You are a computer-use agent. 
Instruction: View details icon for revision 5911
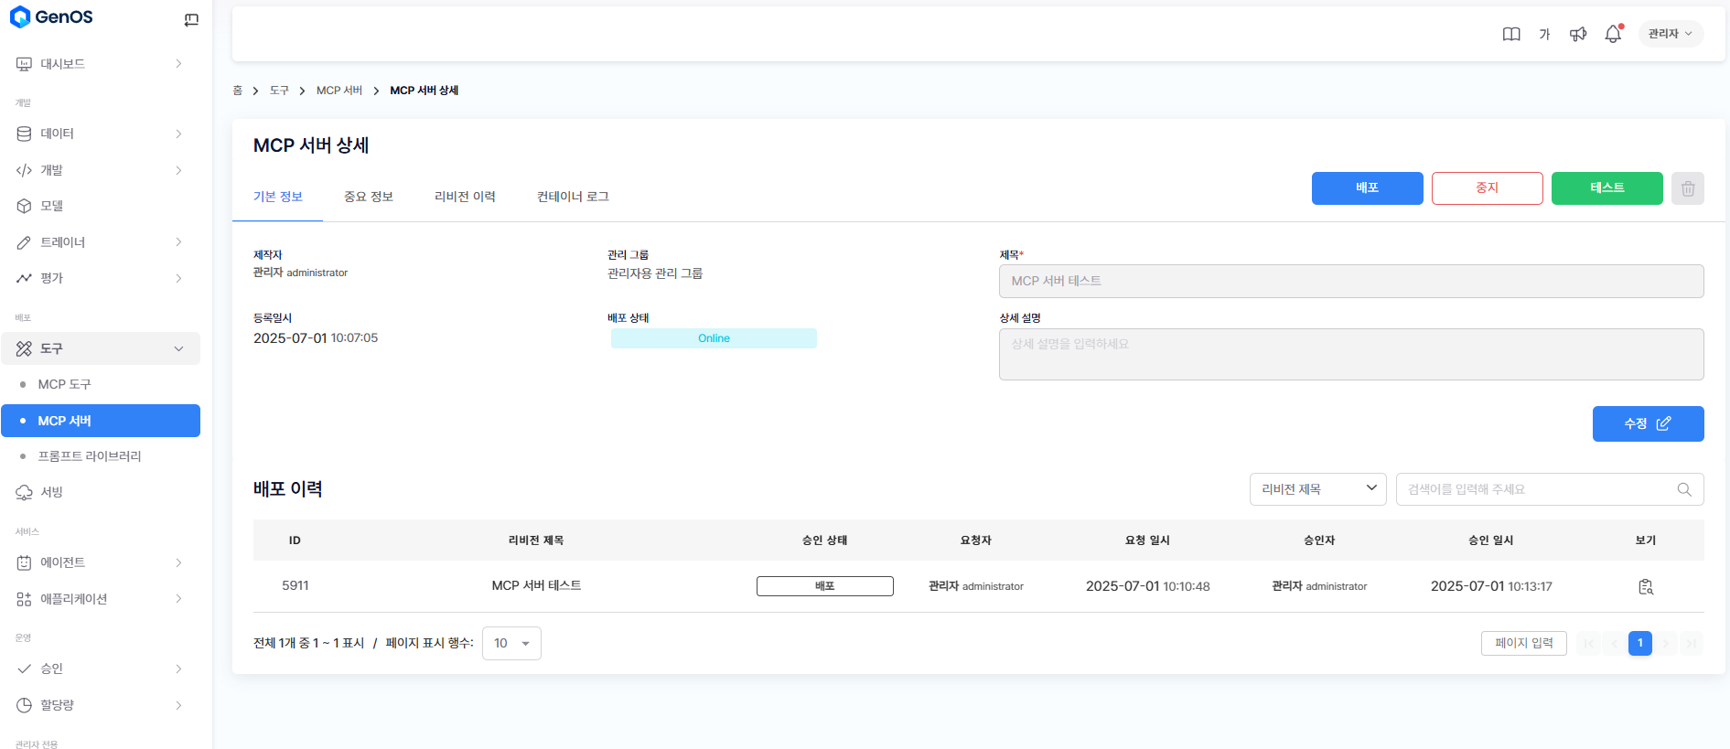1645,586
